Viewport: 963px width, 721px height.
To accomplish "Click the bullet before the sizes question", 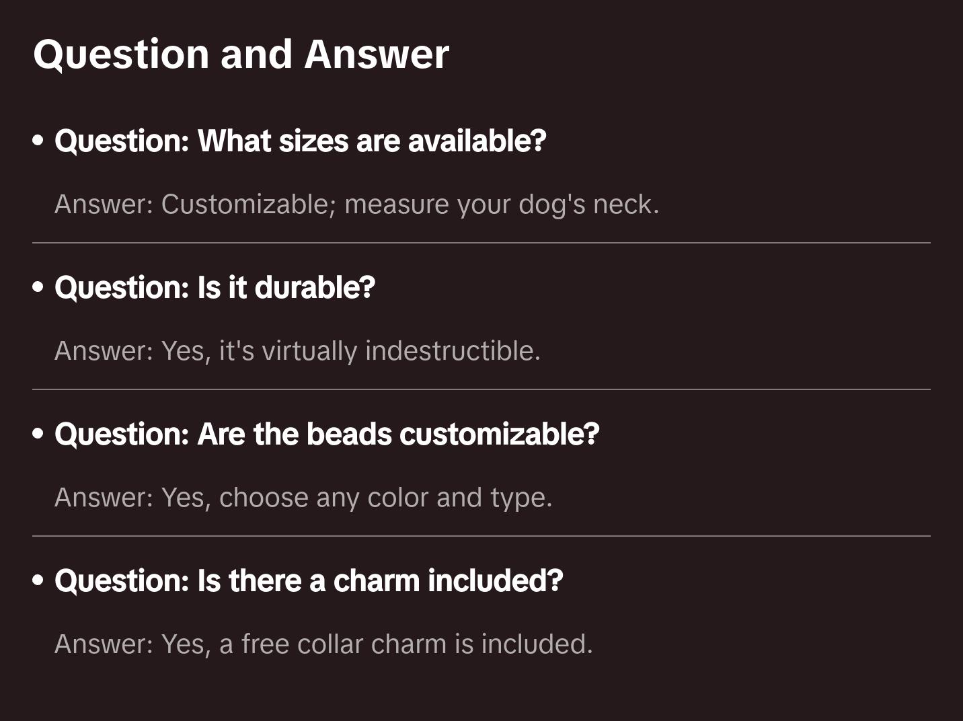I will click(38, 141).
